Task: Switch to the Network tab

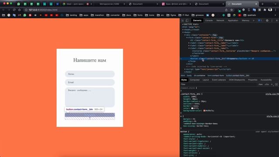Action: click(220, 20)
